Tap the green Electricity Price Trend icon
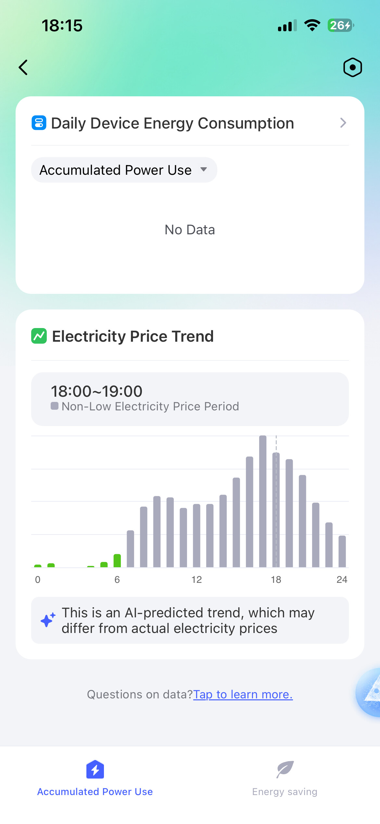The width and height of the screenshot is (380, 824). pos(39,336)
